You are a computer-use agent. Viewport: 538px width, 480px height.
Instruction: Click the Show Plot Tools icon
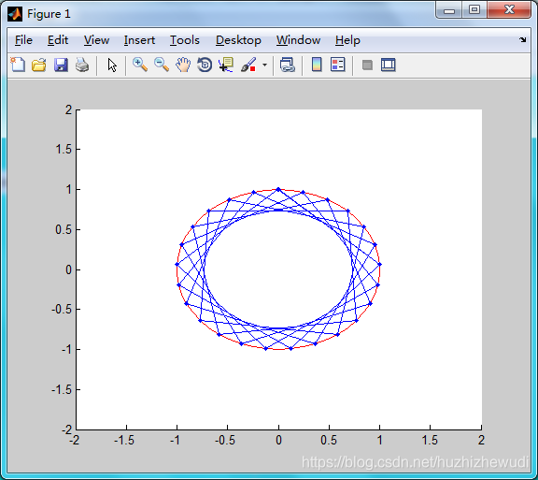[x=388, y=65]
